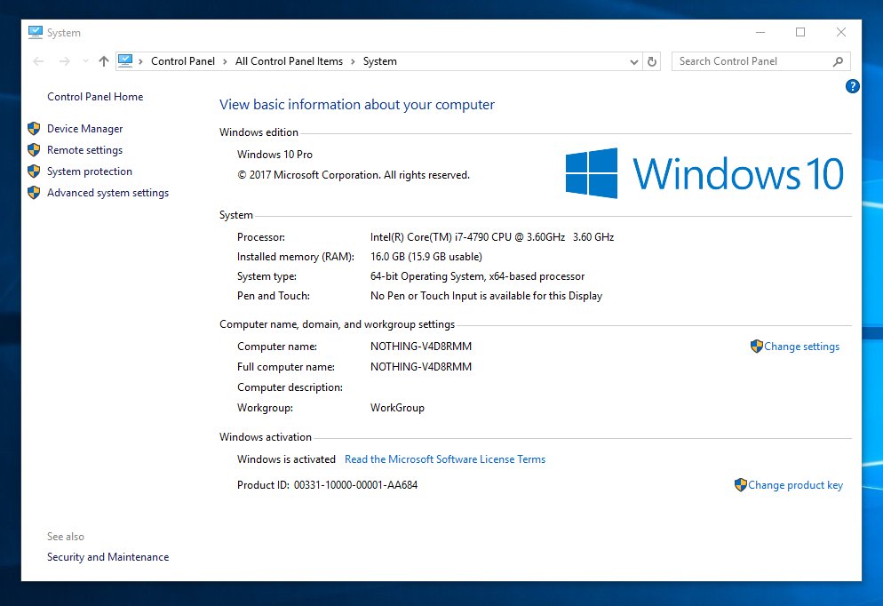Expand the chevron after Control Panel breadcrumb
This screenshot has width=883, height=606.
click(226, 61)
